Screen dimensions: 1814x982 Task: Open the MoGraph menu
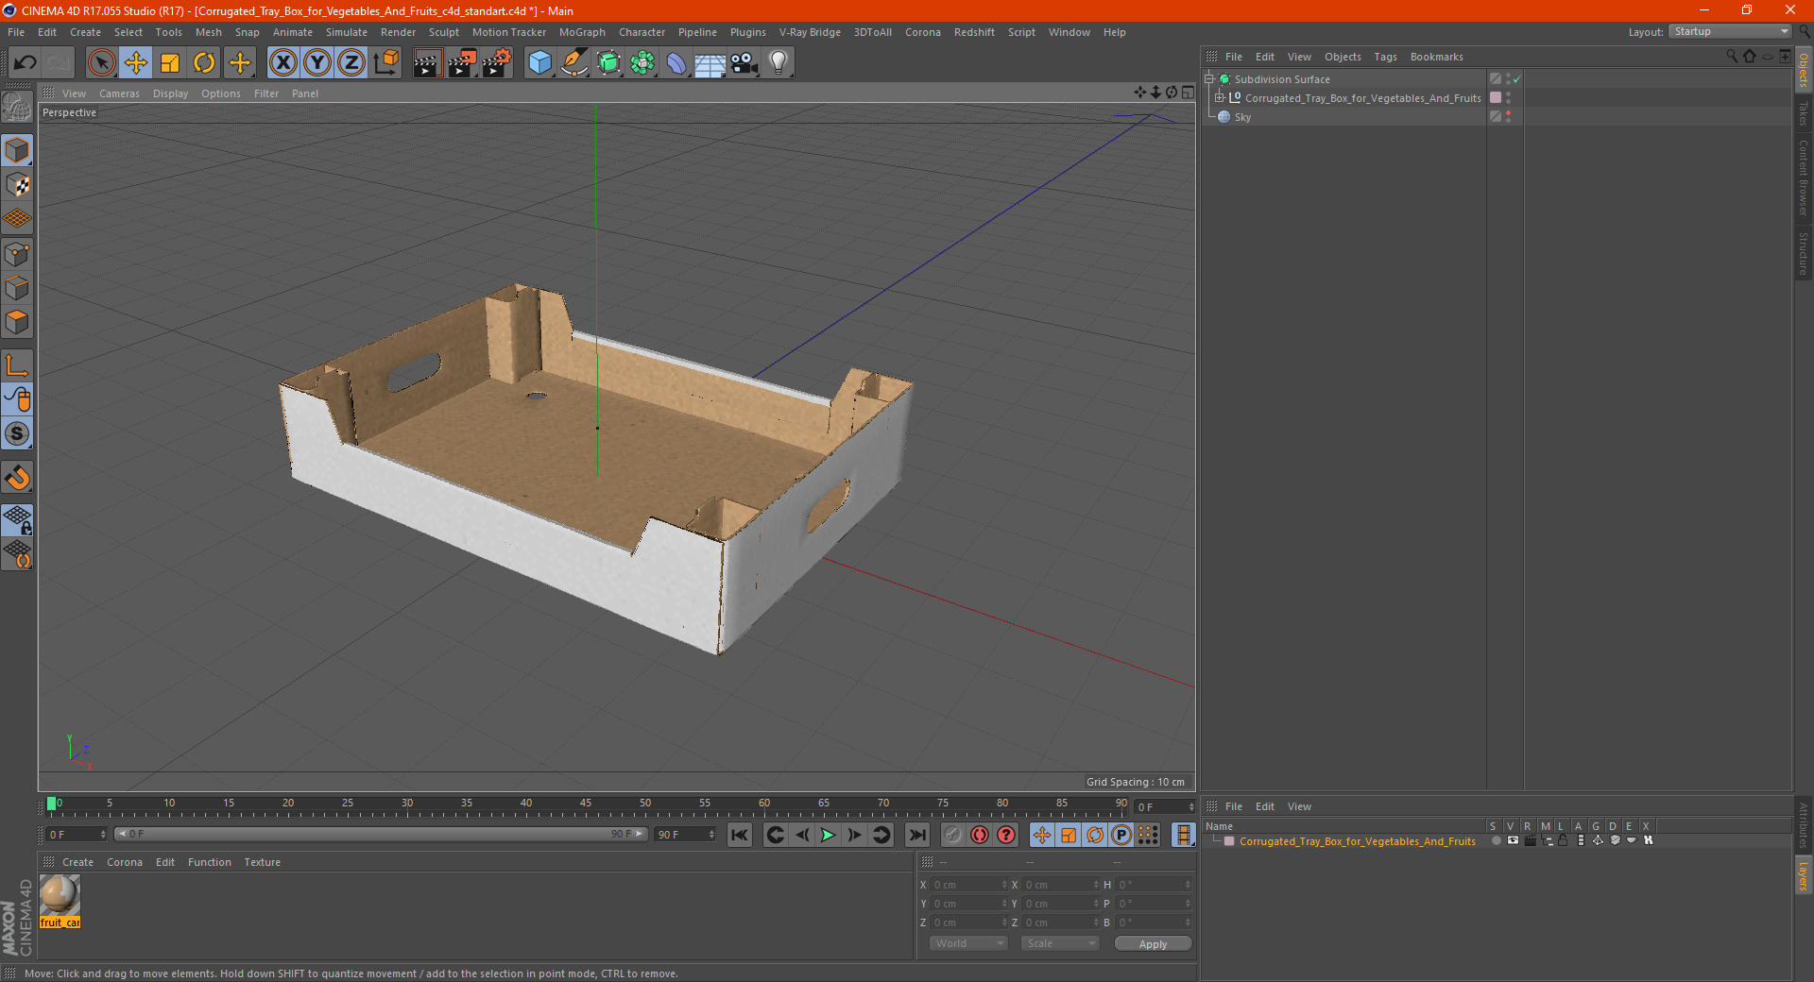click(582, 32)
